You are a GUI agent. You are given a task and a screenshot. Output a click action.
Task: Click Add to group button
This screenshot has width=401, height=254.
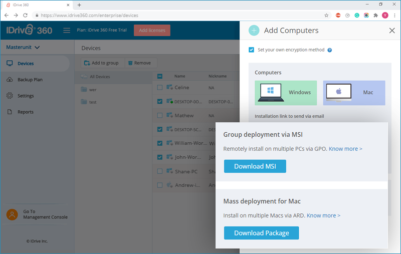pyautogui.click(x=103, y=63)
